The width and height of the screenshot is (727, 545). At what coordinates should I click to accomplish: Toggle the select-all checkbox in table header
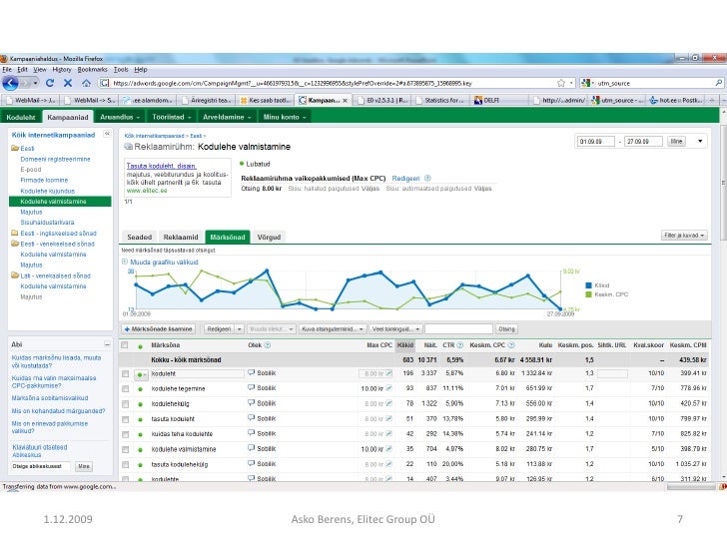126,344
